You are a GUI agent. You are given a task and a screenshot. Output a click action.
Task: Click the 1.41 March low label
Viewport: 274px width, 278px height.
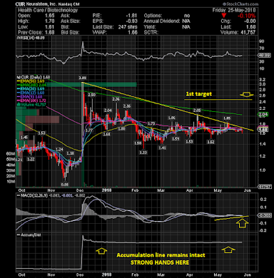162,148
